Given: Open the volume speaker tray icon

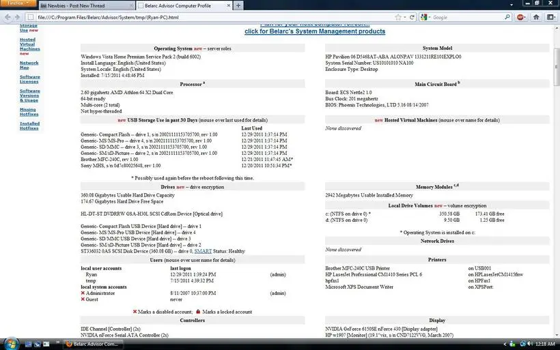Looking at the screenshot, I should pyautogui.click(x=530, y=344).
